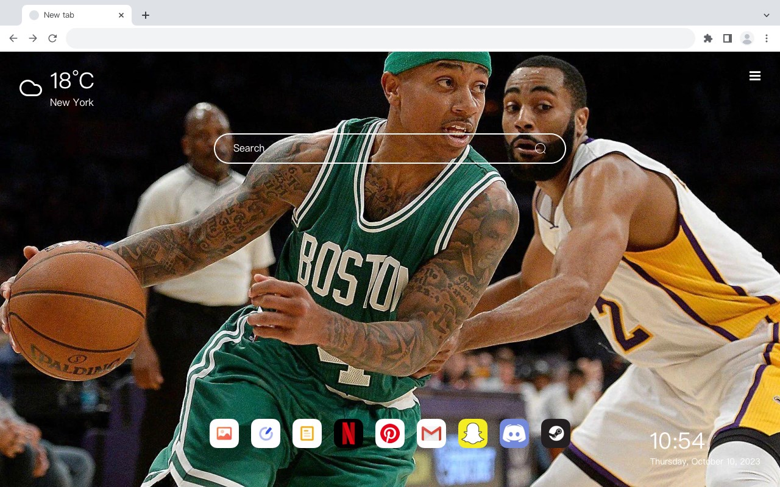Open the Chrome three-dot menu
The image size is (780, 487).
point(767,38)
